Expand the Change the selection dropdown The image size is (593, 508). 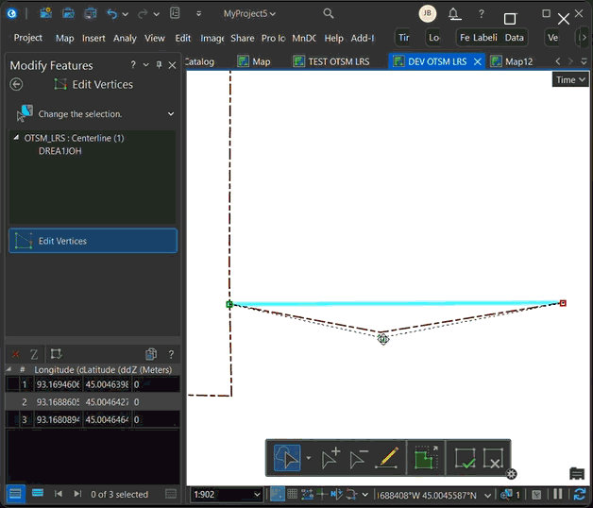point(171,114)
